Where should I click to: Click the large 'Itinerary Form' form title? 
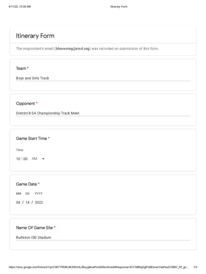(35, 36)
